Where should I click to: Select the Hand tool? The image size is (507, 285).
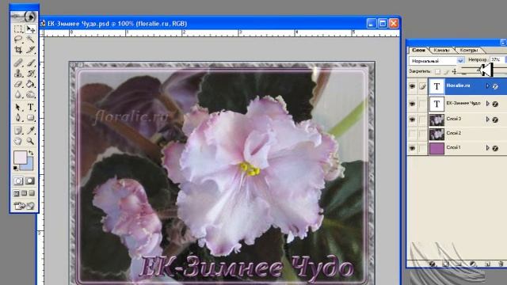(x=18, y=141)
